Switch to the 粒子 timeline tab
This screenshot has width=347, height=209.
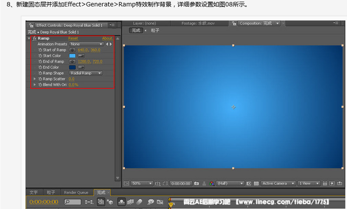(x=51, y=192)
